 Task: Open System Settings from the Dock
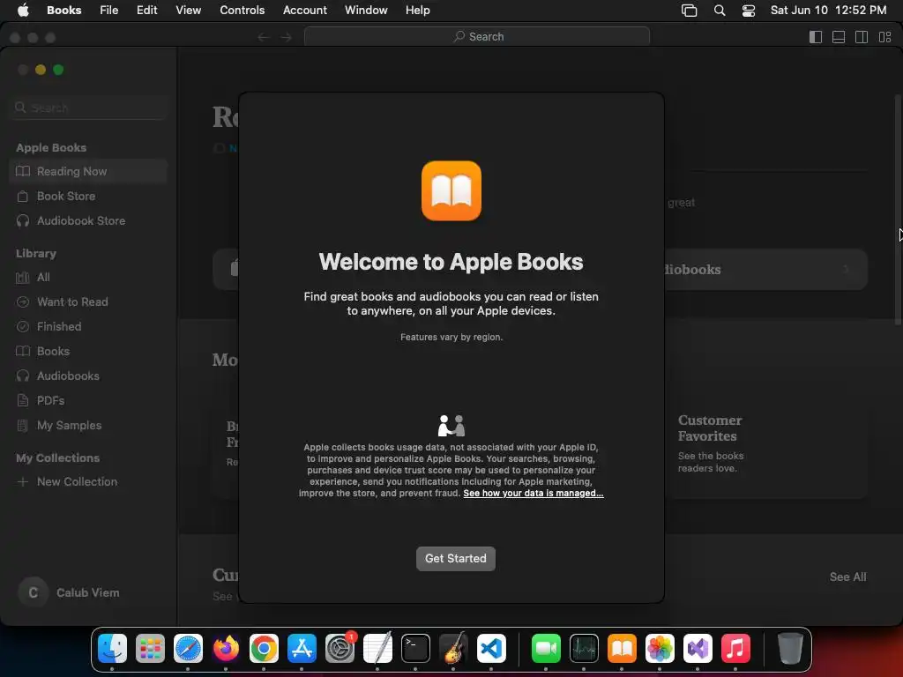coord(340,649)
